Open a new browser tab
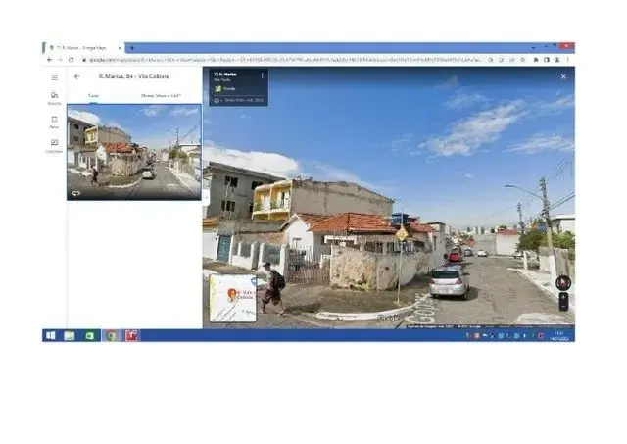 [x=131, y=47]
